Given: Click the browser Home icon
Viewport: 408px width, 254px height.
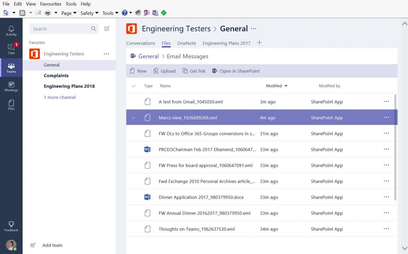Looking at the screenshot, I should coord(6,13).
